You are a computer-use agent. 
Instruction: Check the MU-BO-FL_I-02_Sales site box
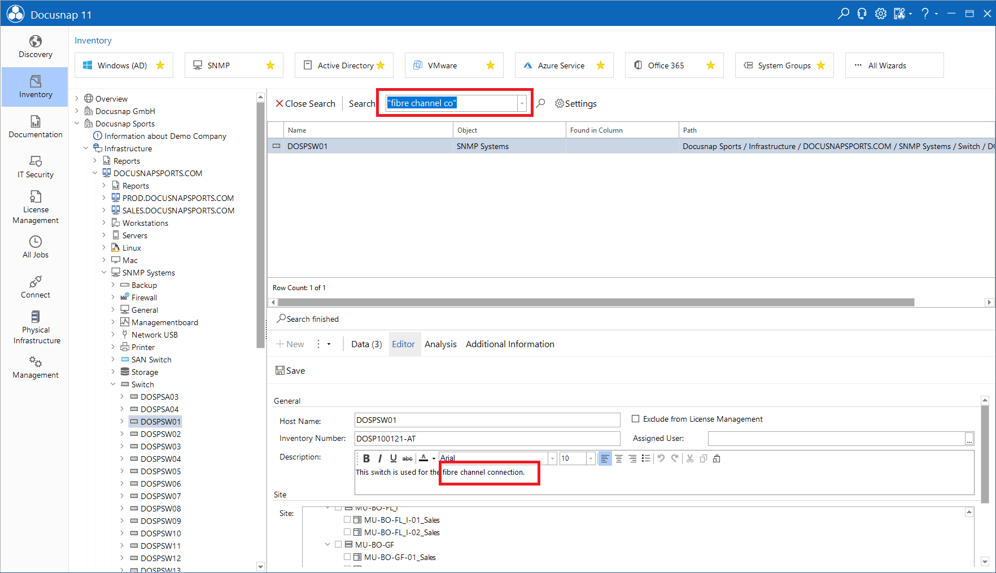[347, 532]
